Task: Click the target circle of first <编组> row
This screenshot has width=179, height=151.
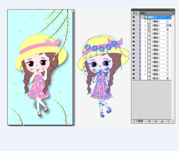Action: tap(167, 21)
